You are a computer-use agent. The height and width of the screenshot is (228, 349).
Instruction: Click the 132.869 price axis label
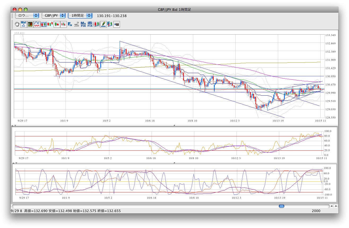tap(330, 44)
